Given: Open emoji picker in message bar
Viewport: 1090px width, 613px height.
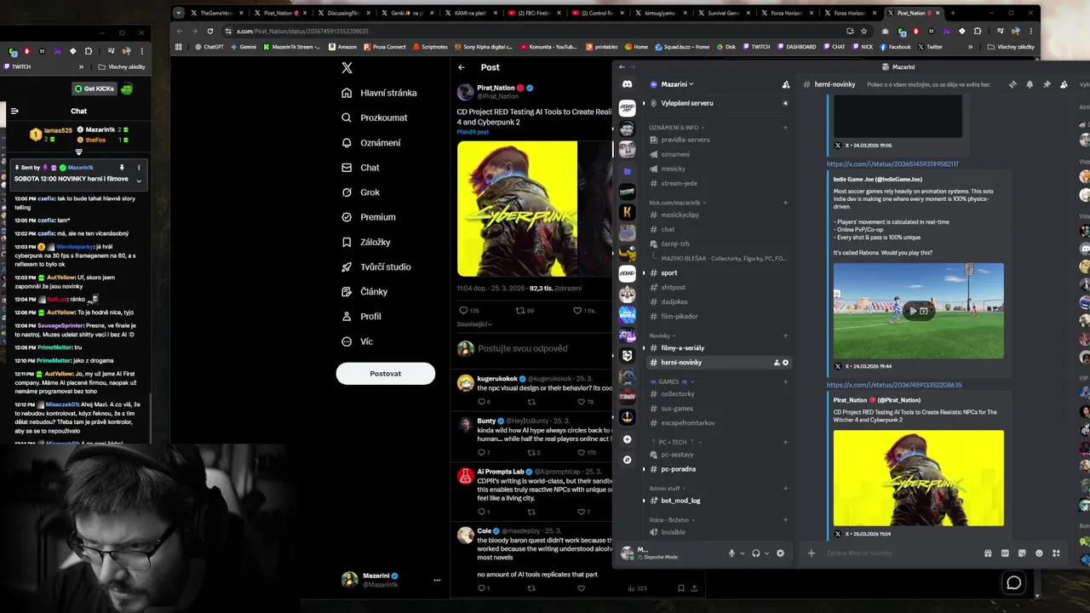Looking at the screenshot, I should [x=1039, y=553].
